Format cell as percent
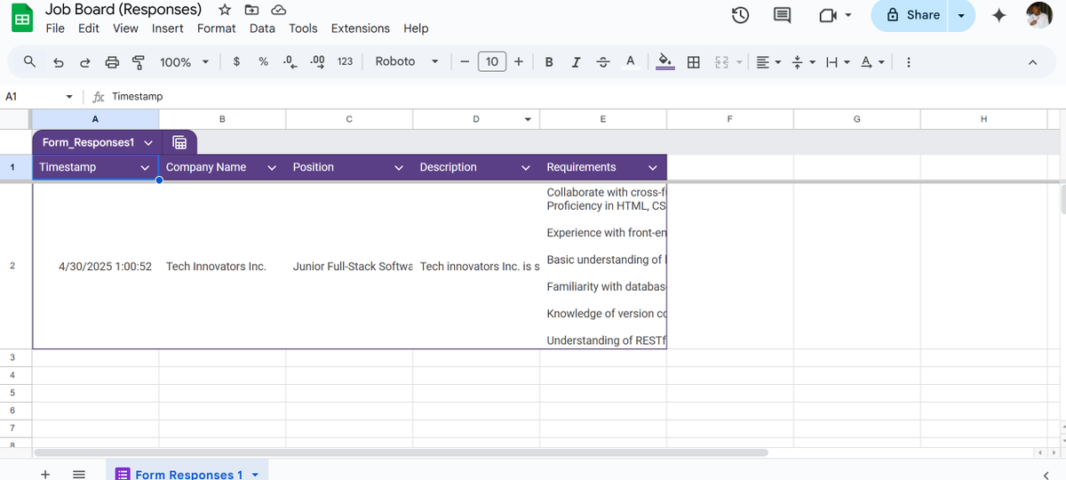The width and height of the screenshot is (1066, 480). tap(263, 61)
